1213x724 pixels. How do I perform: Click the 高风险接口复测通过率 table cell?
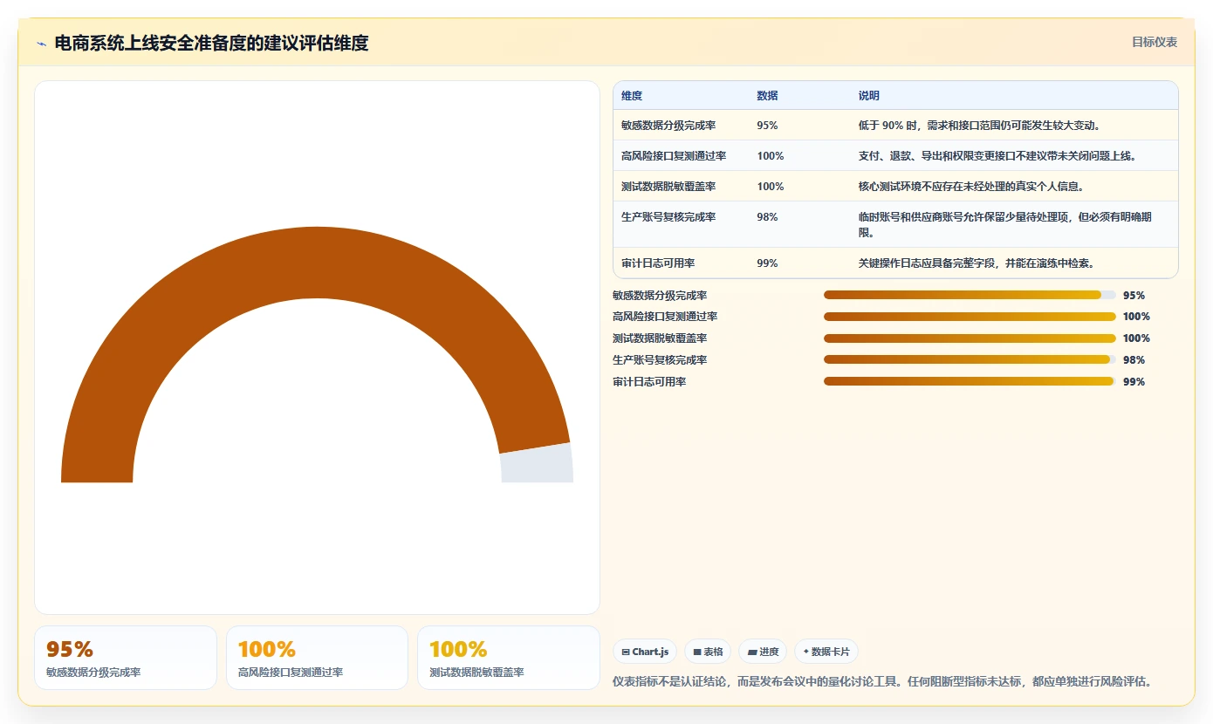click(674, 156)
